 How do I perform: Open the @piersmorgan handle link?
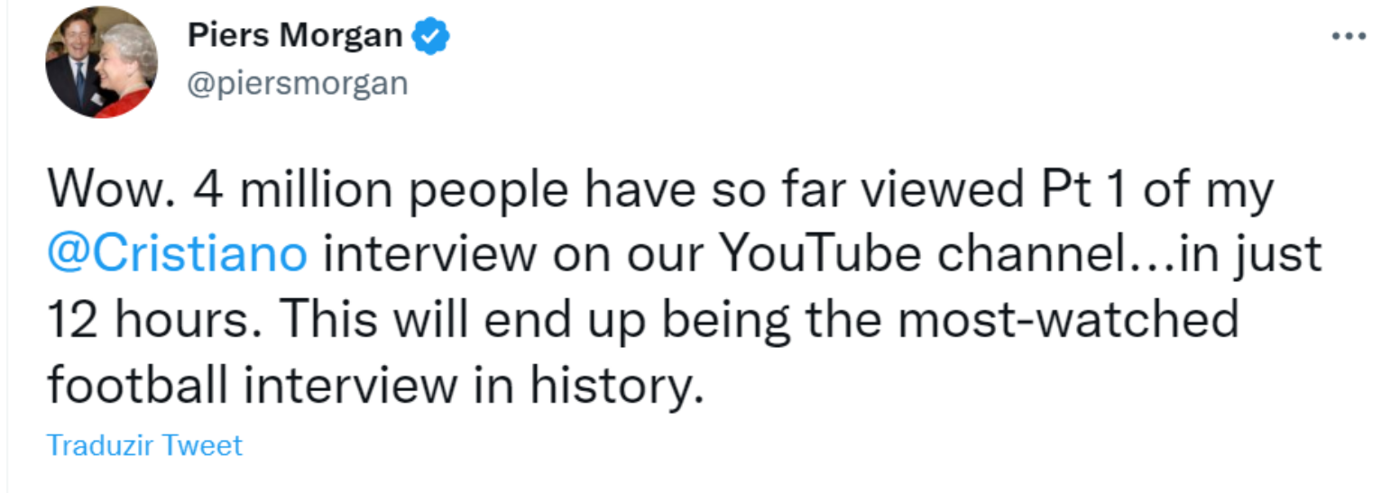coord(298,84)
